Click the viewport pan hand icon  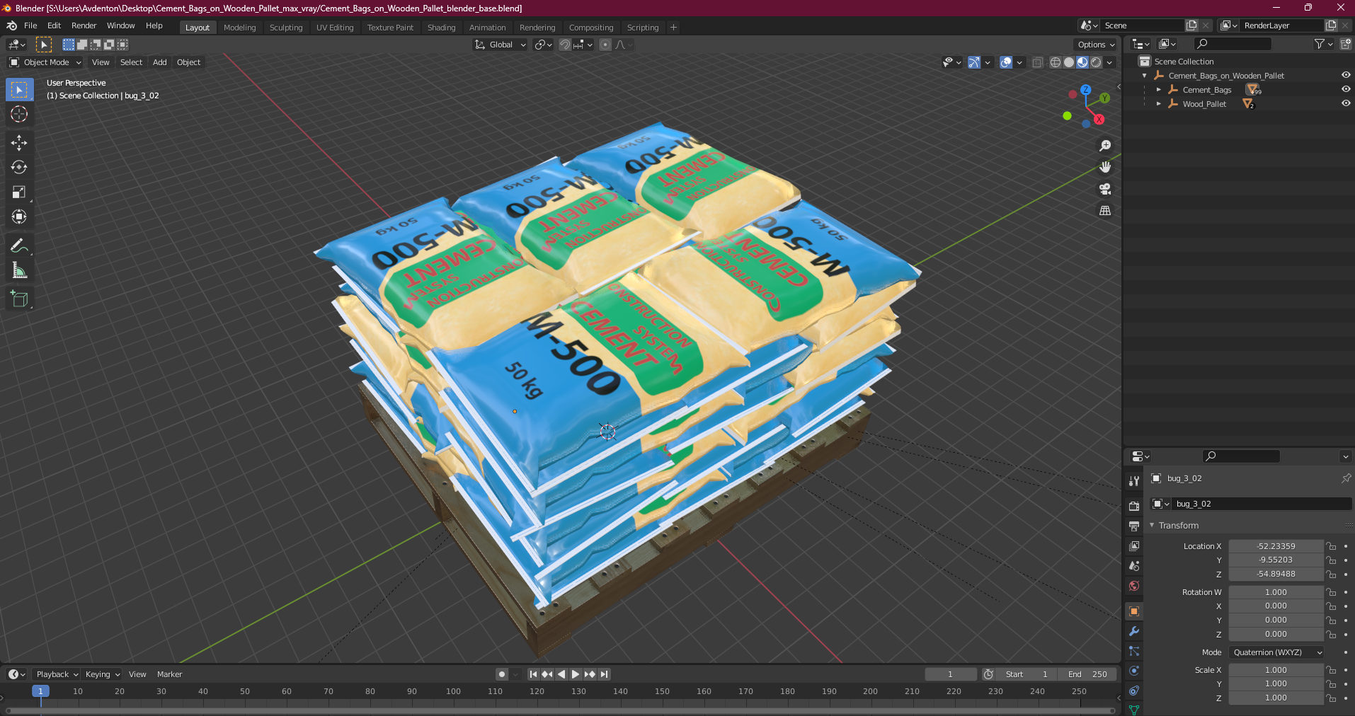click(x=1104, y=167)
